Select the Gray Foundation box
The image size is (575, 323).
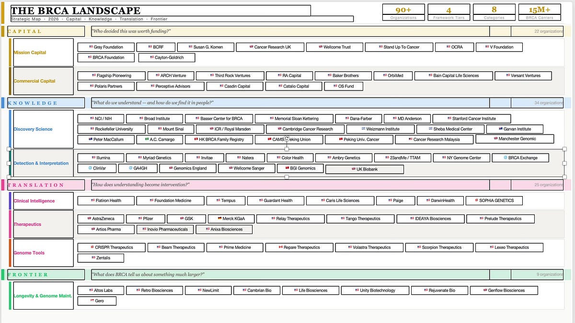pos(105,47)
